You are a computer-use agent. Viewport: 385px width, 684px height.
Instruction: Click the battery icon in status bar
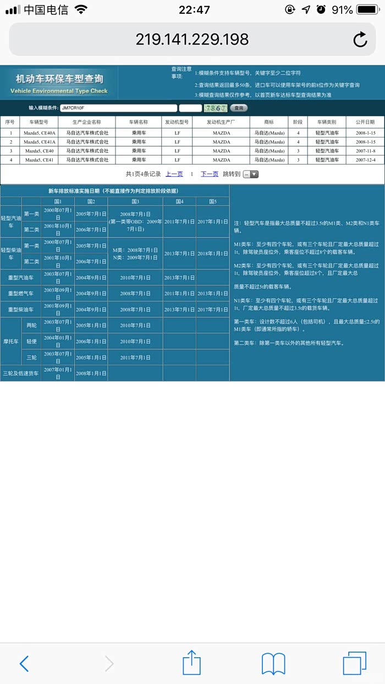coord(367,10)
